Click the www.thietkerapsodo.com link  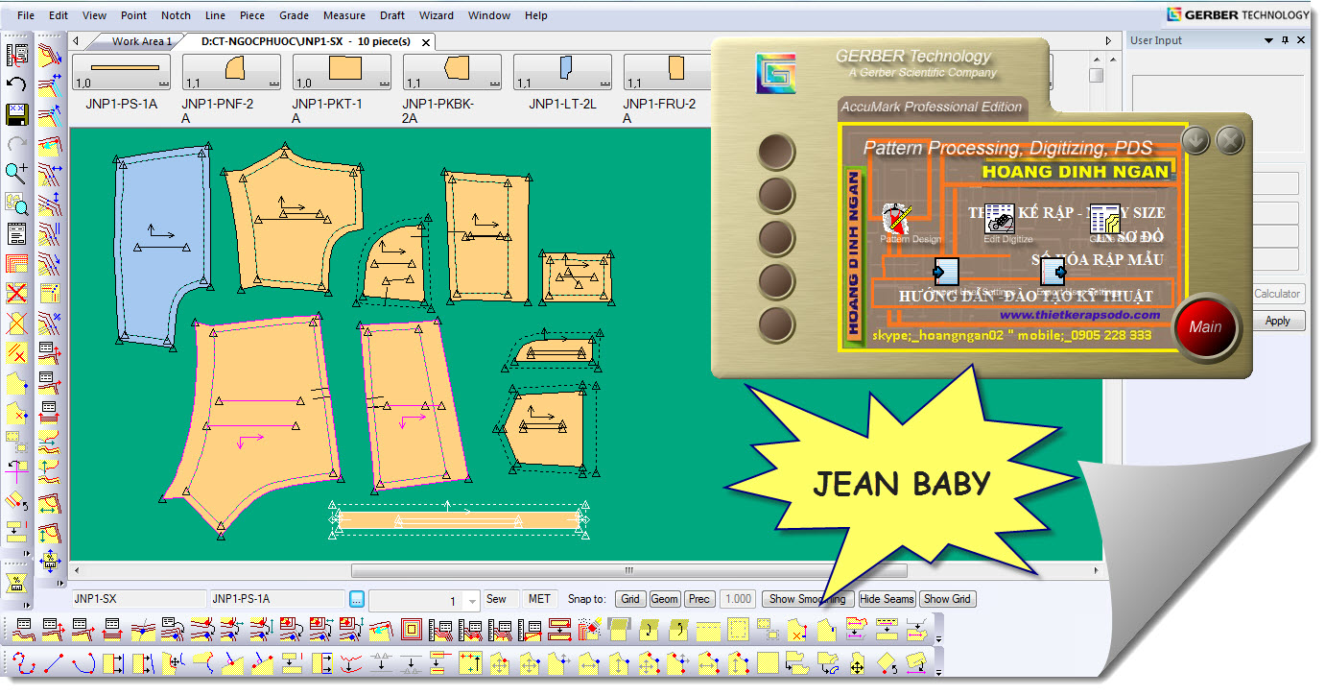[1079, 315]
